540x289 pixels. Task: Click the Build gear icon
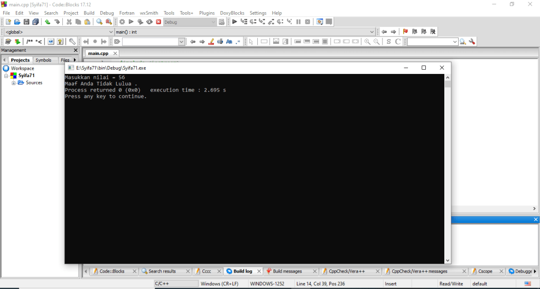[x=122, y=22]
